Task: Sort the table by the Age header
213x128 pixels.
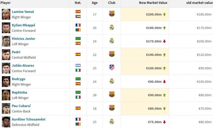Action: tap(95, 3)
